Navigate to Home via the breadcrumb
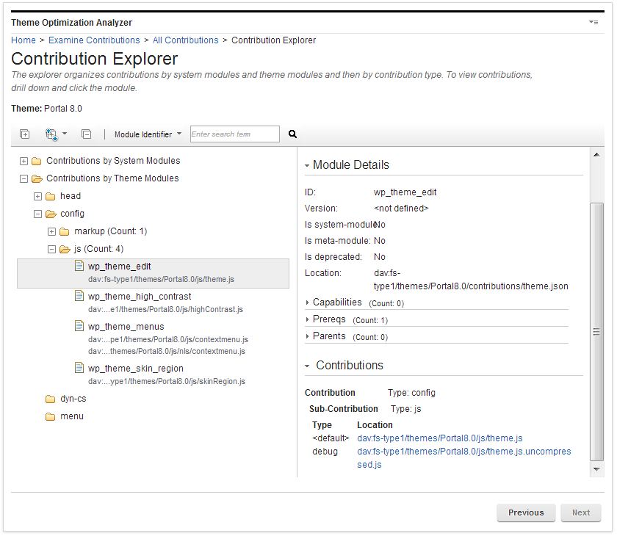Viewport: 617px width, 536px height. (x=23, y=40)
